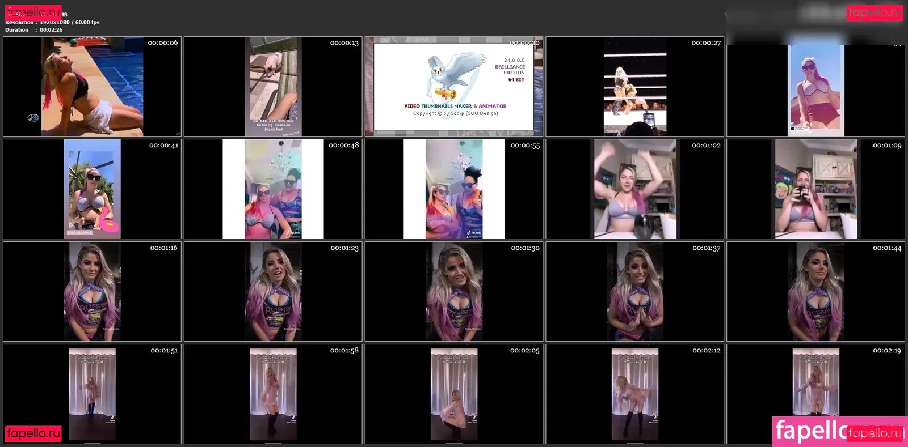The image size is (908, 447).
Task: Click the thumbnail stamped 00:02:05
Action: point(454,394)
